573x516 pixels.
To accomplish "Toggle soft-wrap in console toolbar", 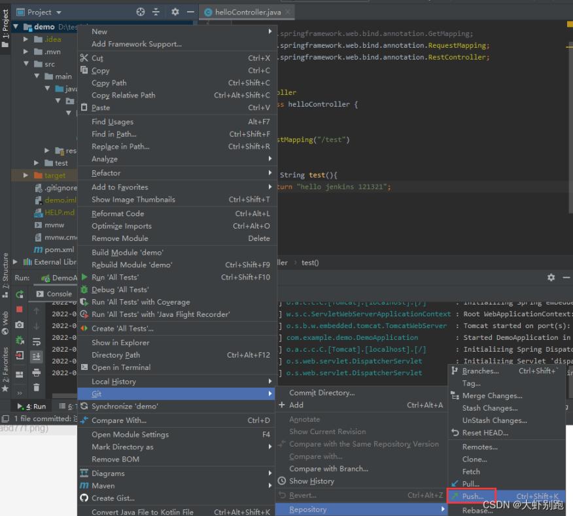I will (x=37, y=341).
